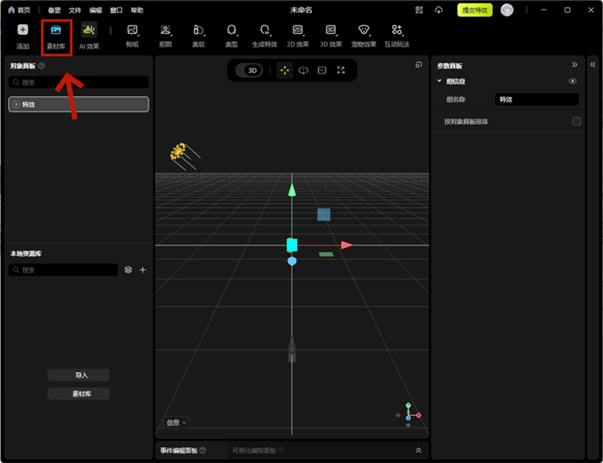Click the 添加 add icon
Screen dimensions: 603x463
click(23, 35)
